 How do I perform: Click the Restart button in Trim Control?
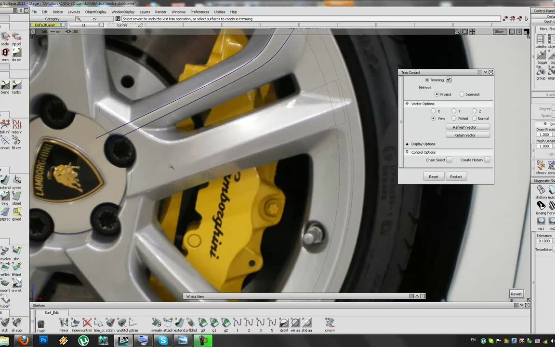pos(456,176)
